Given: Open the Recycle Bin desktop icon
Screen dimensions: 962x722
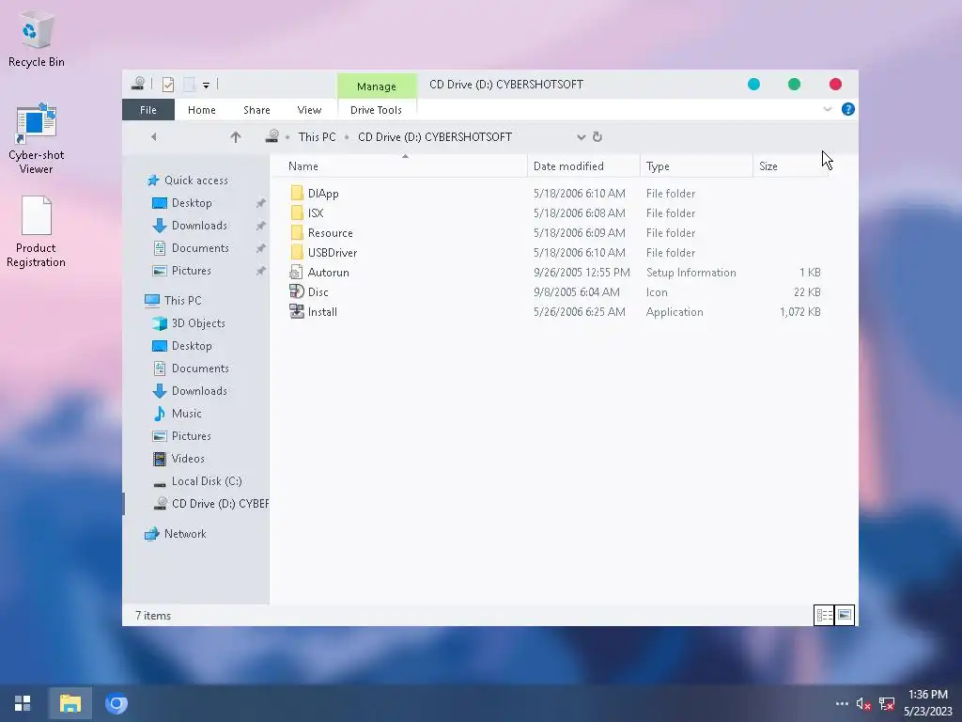Looking at the screenshot, I should point(37,39).
